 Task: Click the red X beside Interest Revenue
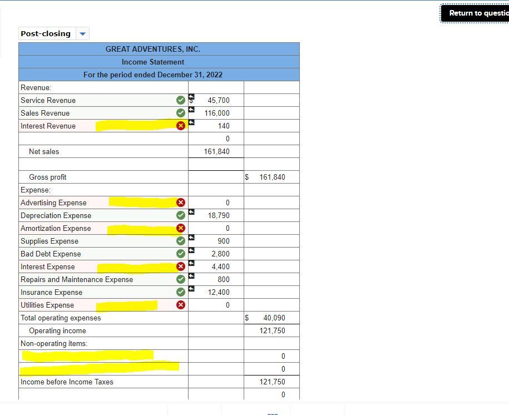[x=180, y=125]
